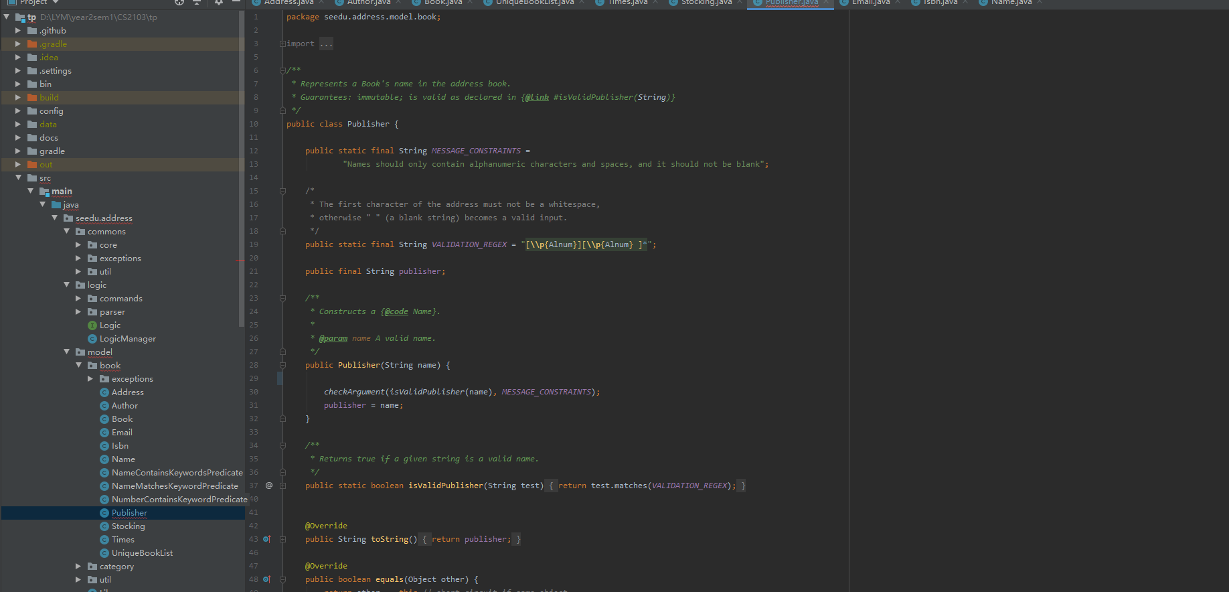Switch to the Address.java tab
1229x592 pixels.
click(x=289, y=3)
